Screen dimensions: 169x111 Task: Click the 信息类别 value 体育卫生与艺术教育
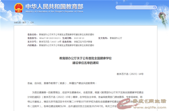click(83, 42)
